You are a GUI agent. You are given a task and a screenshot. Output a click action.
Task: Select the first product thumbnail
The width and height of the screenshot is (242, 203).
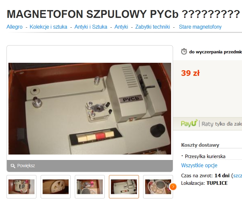pyautogui.click(x=21, y=187)
